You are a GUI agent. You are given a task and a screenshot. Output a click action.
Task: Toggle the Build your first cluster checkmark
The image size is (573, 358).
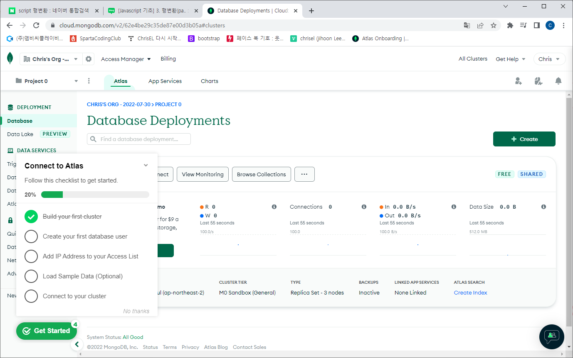31,217
